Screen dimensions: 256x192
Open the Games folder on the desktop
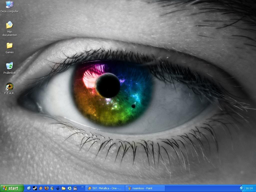pos(10,48)
